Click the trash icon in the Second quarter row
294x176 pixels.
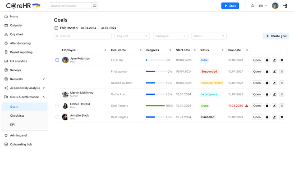tap(282, 83)
